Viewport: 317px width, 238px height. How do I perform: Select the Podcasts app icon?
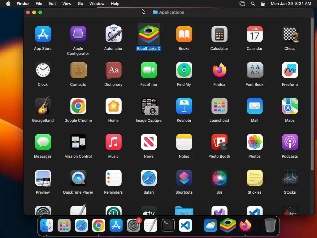tap(290, 142)
